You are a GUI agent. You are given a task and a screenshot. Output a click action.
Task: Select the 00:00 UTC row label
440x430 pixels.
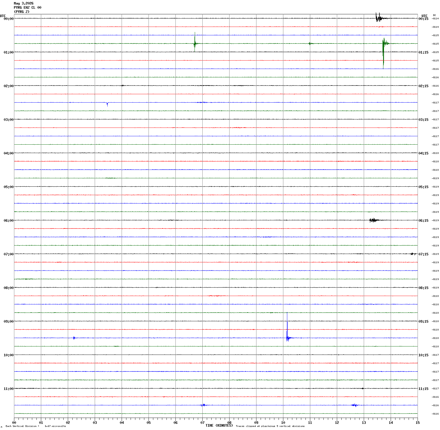point(8,19)
